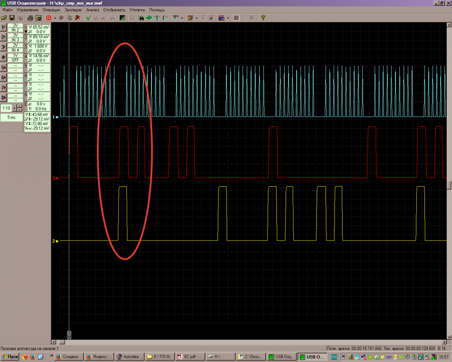The image size is (452, 362).
Task: Open a file with the folder toolbar icon
Action: tap(4, 18)
